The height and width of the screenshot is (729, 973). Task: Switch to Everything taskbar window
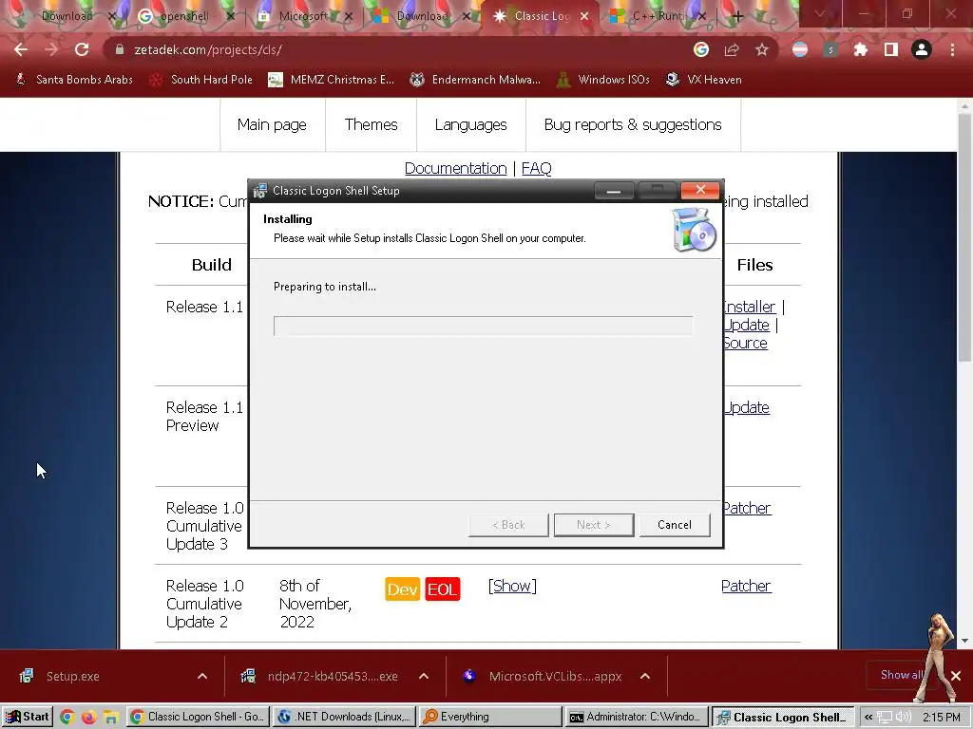pos(490,717)
